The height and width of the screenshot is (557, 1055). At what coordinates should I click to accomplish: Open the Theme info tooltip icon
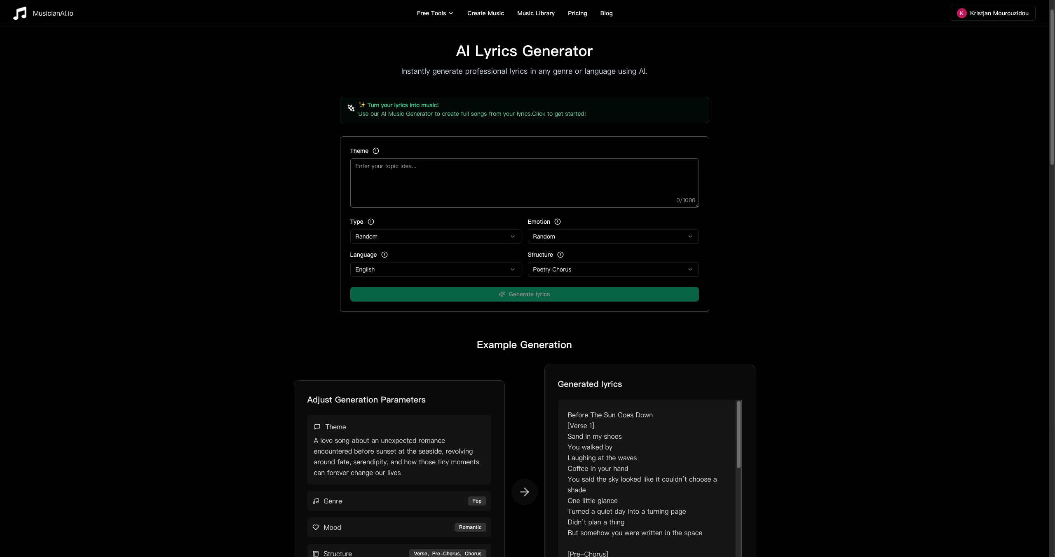coord(375,151)
